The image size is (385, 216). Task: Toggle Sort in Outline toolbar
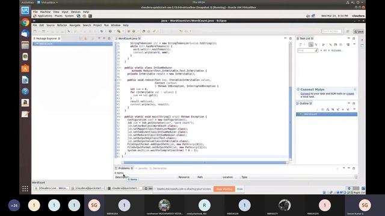(327, 109)
